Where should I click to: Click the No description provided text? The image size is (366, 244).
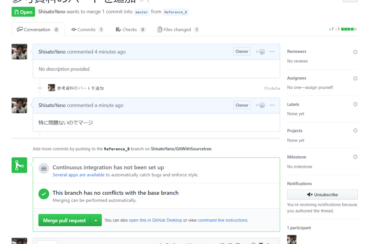(64, 69)
